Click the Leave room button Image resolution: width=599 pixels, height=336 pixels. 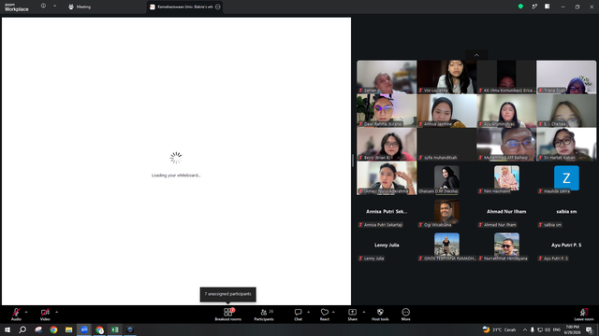(x=584, y=315)
